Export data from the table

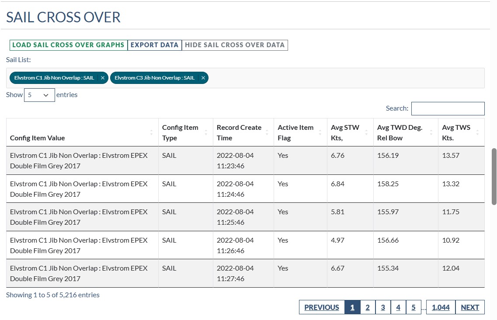154,45
